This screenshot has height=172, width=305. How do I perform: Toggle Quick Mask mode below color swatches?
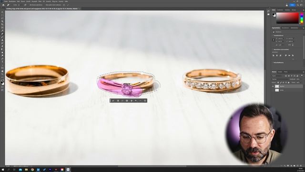point(2,87)
